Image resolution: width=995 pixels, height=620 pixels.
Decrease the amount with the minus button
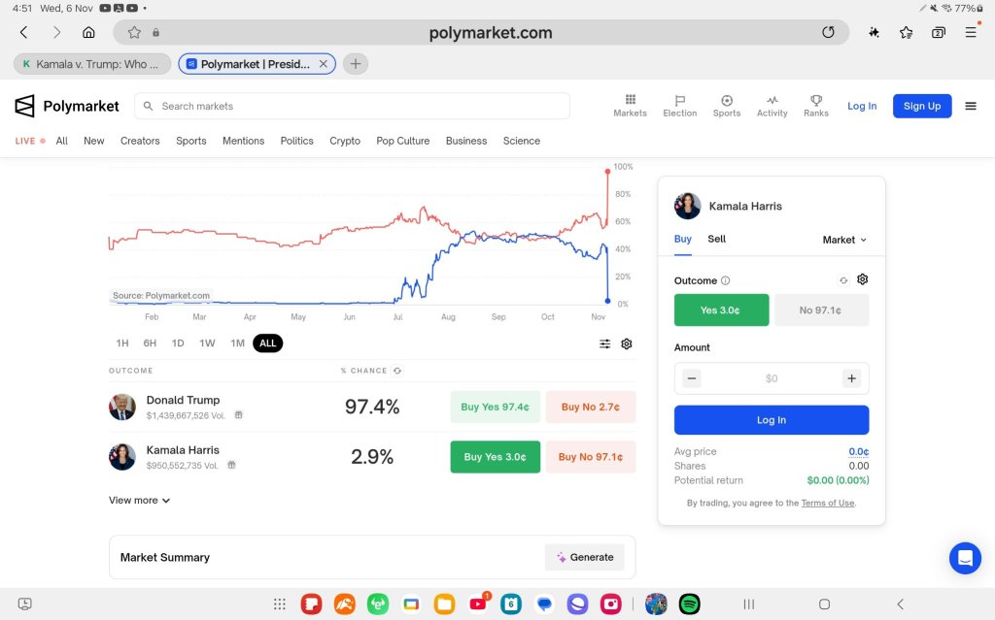click(x=692, y=378)
